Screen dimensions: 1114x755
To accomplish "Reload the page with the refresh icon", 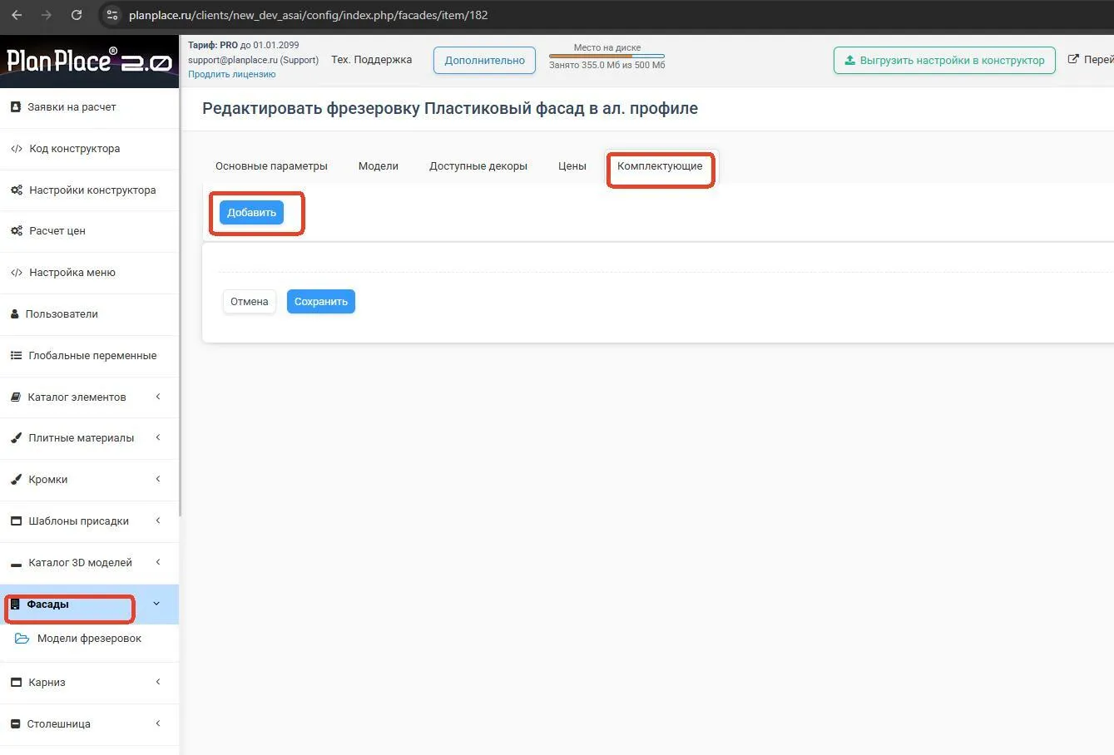I will coord(77,15).
